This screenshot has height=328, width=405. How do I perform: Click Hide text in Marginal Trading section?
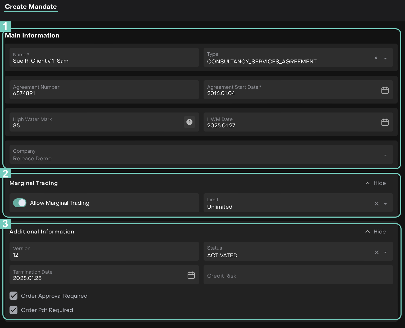[379, 183]
